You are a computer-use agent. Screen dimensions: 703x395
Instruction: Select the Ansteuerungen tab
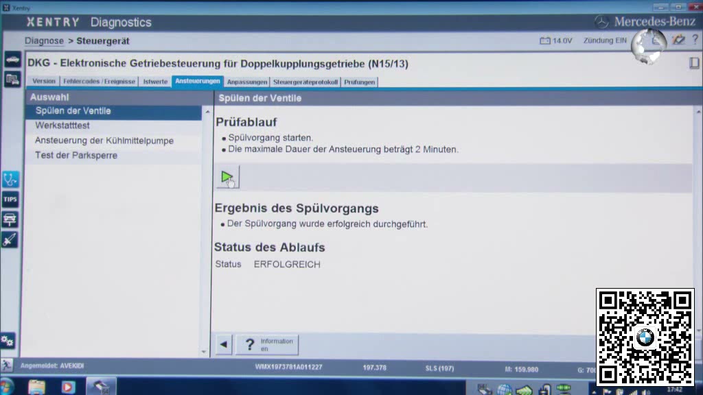coord(198,81)
